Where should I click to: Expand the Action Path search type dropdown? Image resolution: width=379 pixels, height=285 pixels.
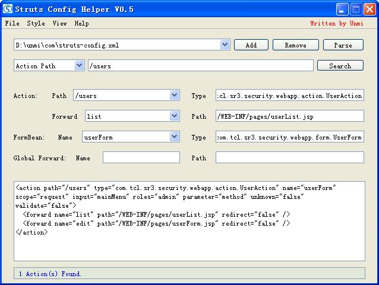80,66
